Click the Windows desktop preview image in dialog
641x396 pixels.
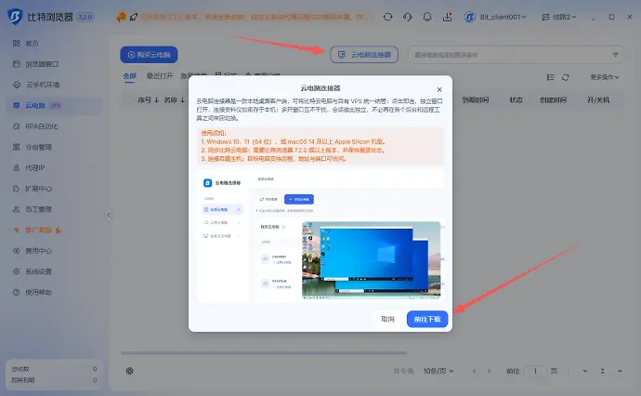[x=372, y=260]
